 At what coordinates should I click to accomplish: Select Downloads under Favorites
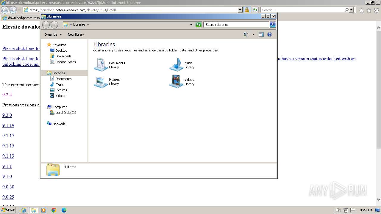tap(63, 56)
